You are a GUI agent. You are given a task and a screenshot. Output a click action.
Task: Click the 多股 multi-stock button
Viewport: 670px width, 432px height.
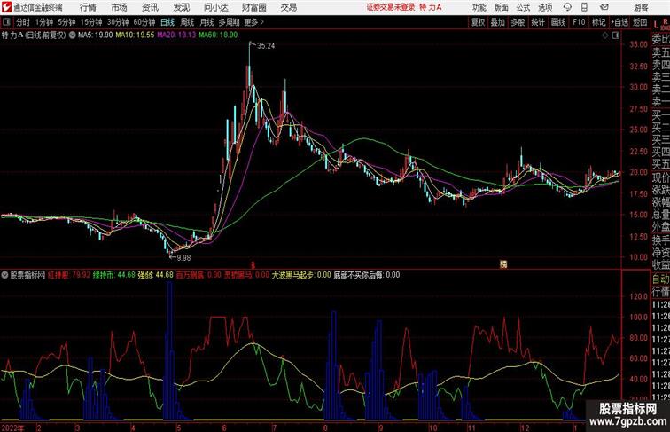click(x=518, y=22)
